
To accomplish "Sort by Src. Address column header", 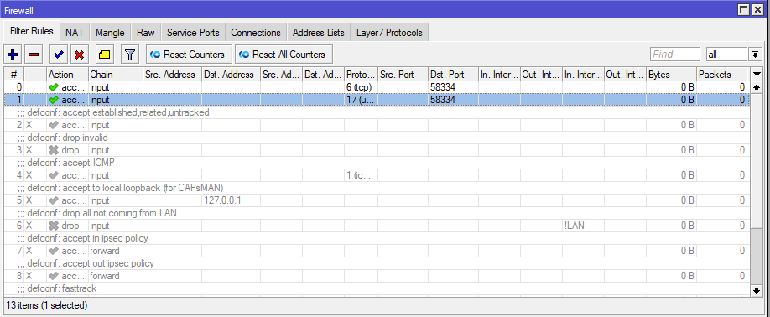I will [172, 75].
